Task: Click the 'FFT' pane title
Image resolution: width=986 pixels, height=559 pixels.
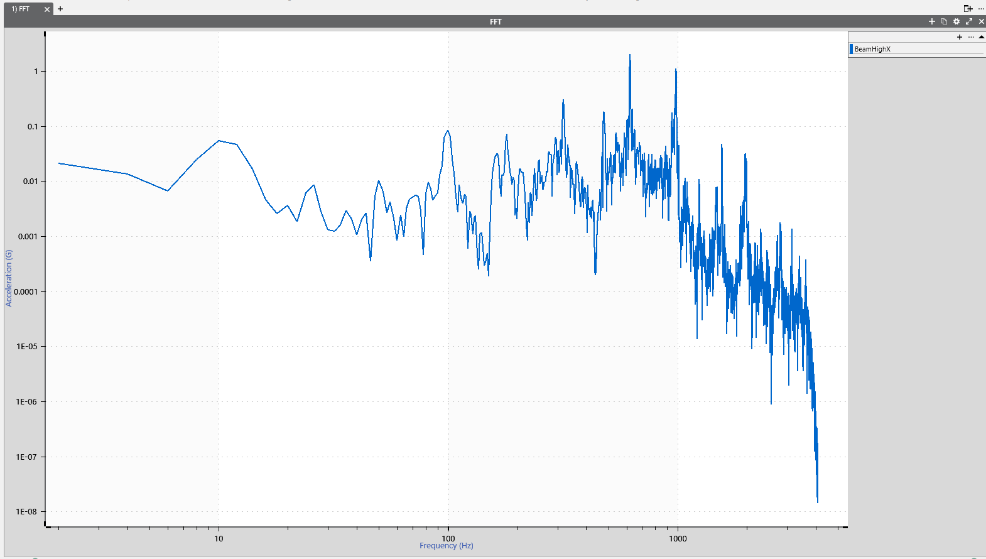Action: coord(496,21)
